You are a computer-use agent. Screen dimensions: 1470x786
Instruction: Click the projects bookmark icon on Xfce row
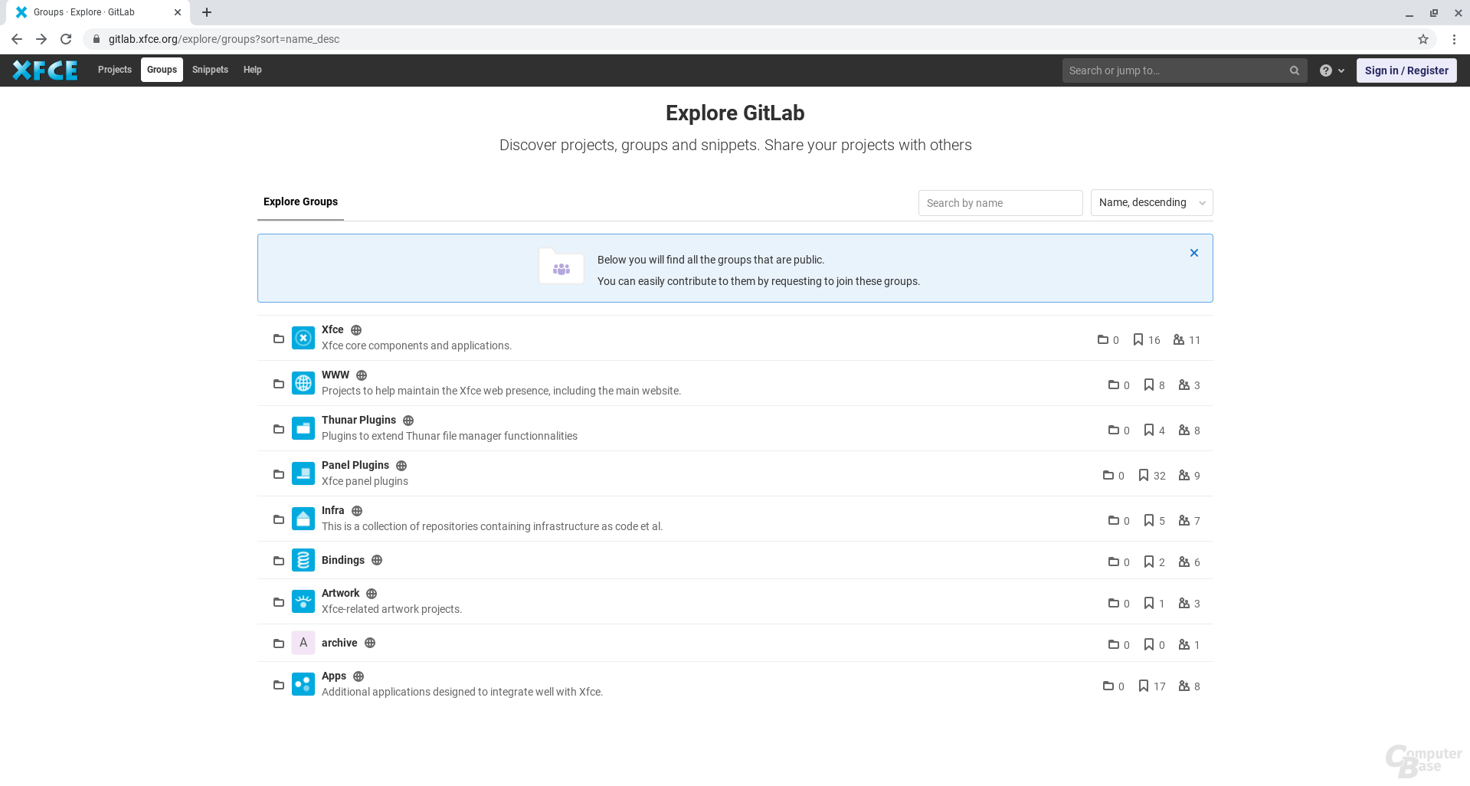(x=1138, y=339)
